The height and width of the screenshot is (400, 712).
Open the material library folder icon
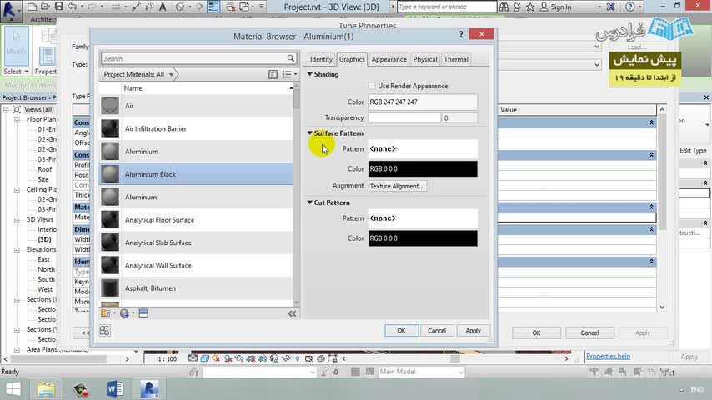[105, 313]
